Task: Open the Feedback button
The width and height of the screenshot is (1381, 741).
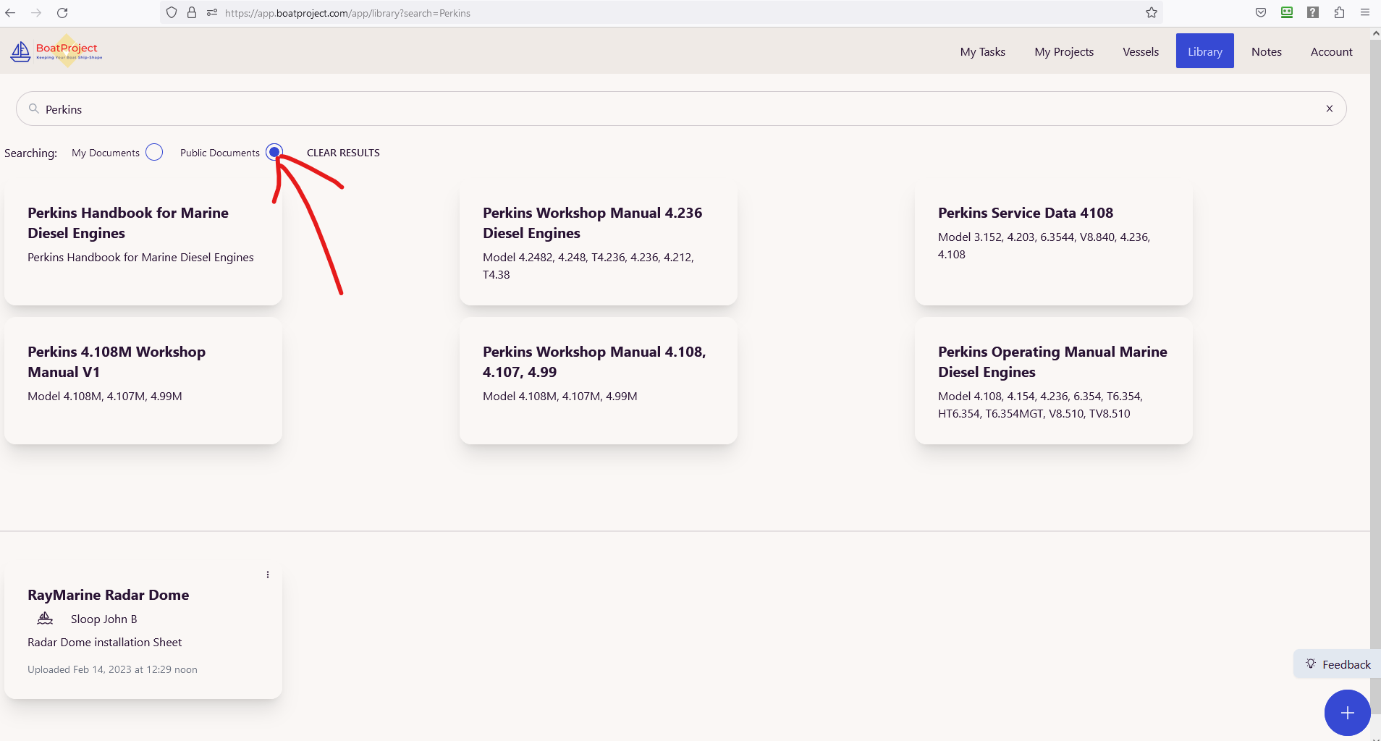Action: [1338, 664]
